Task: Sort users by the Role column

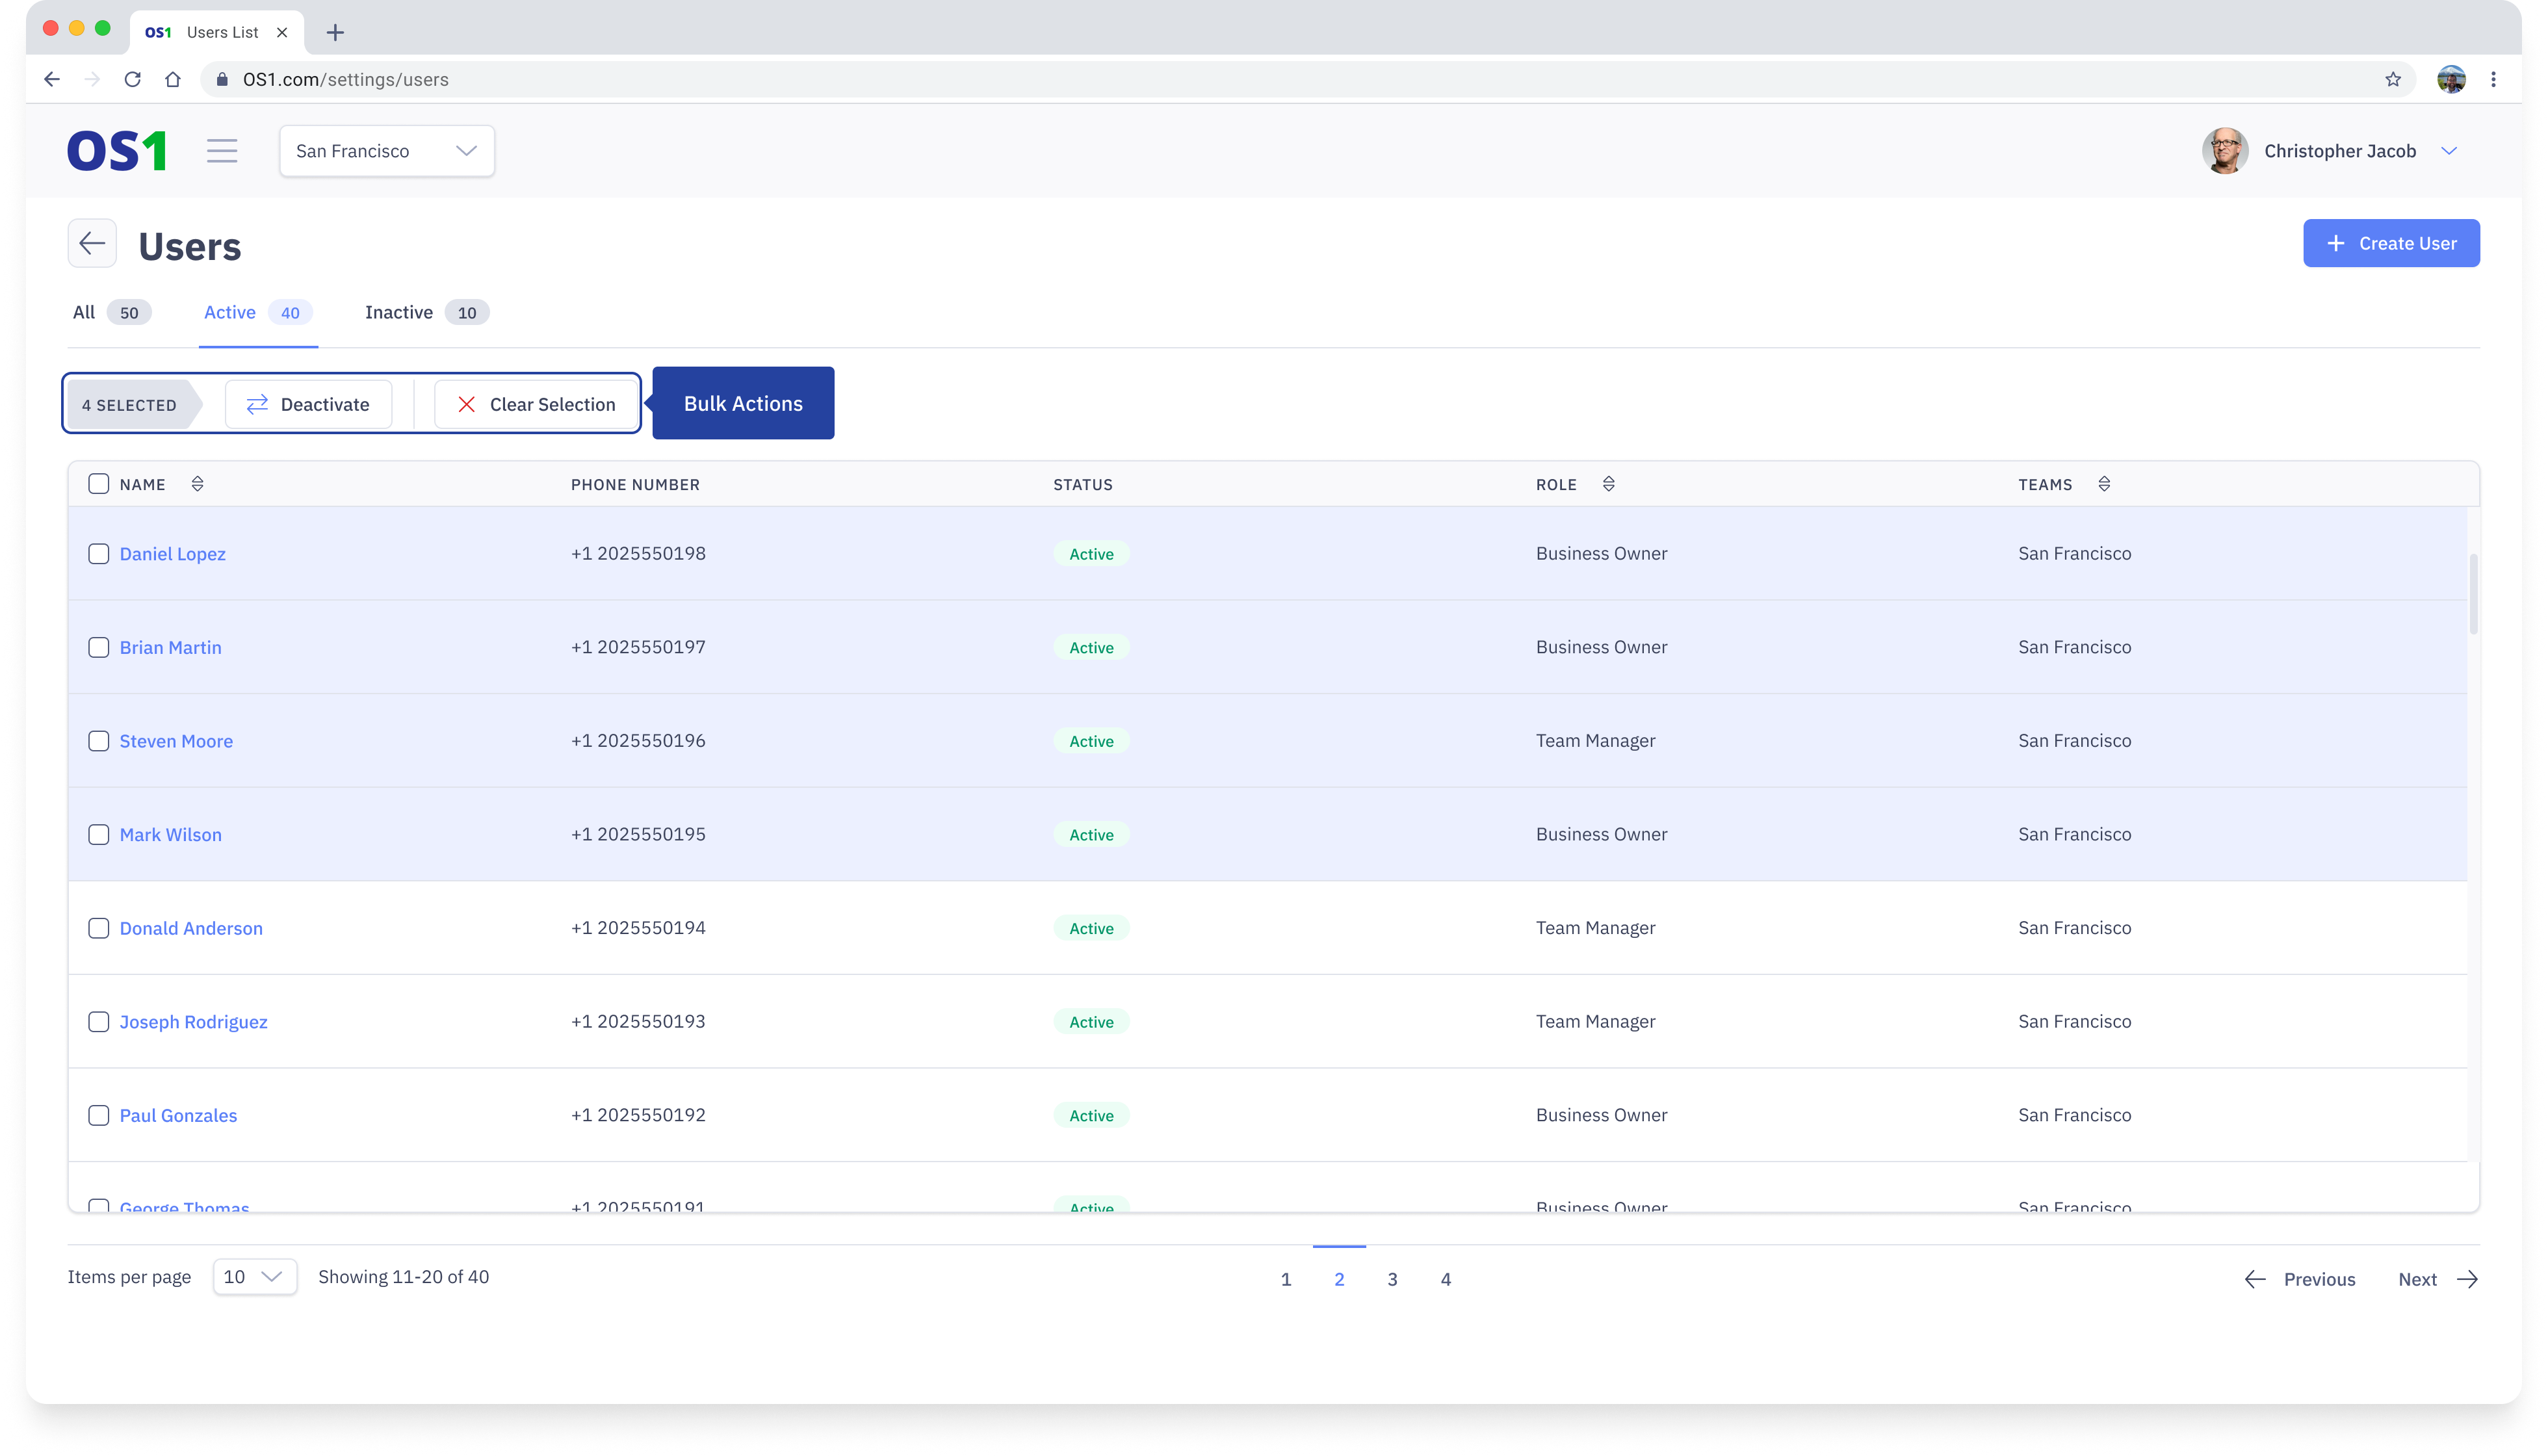Action: point(1608,484)
